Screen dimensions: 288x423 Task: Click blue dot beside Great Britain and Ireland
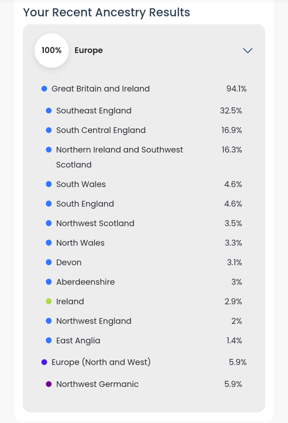click(44, 89)
